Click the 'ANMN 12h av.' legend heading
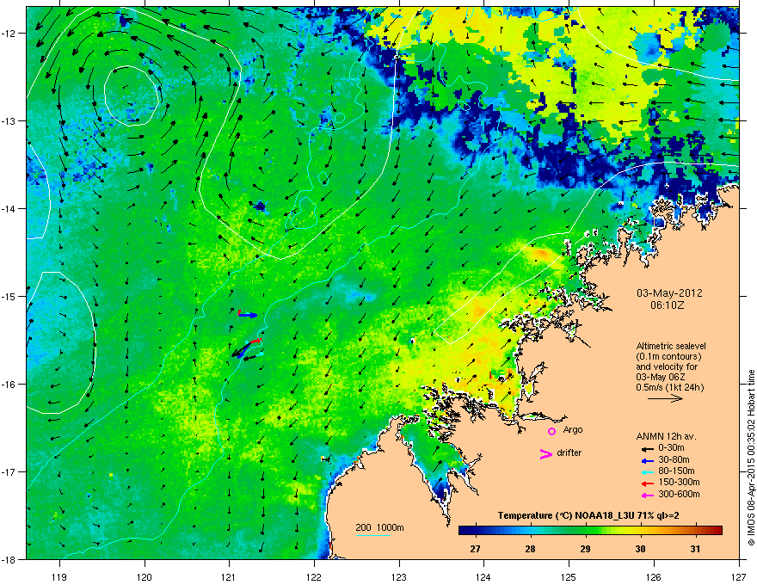This screenshot has width=757, height=585. tap(666, 436)
